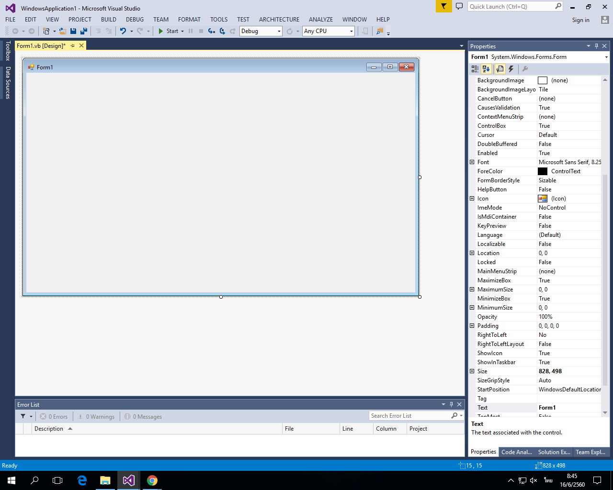Click the Properties grid scroll down arrow
This screenshot has height=490, width=613.
[x=605, y=412]
